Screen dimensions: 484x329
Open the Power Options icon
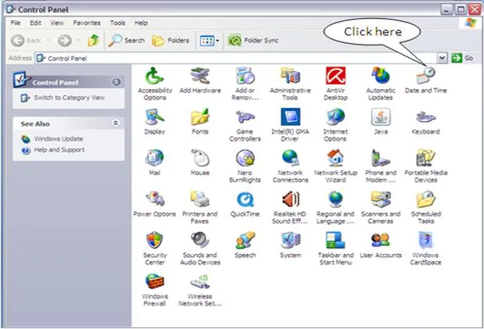[154, 204]
